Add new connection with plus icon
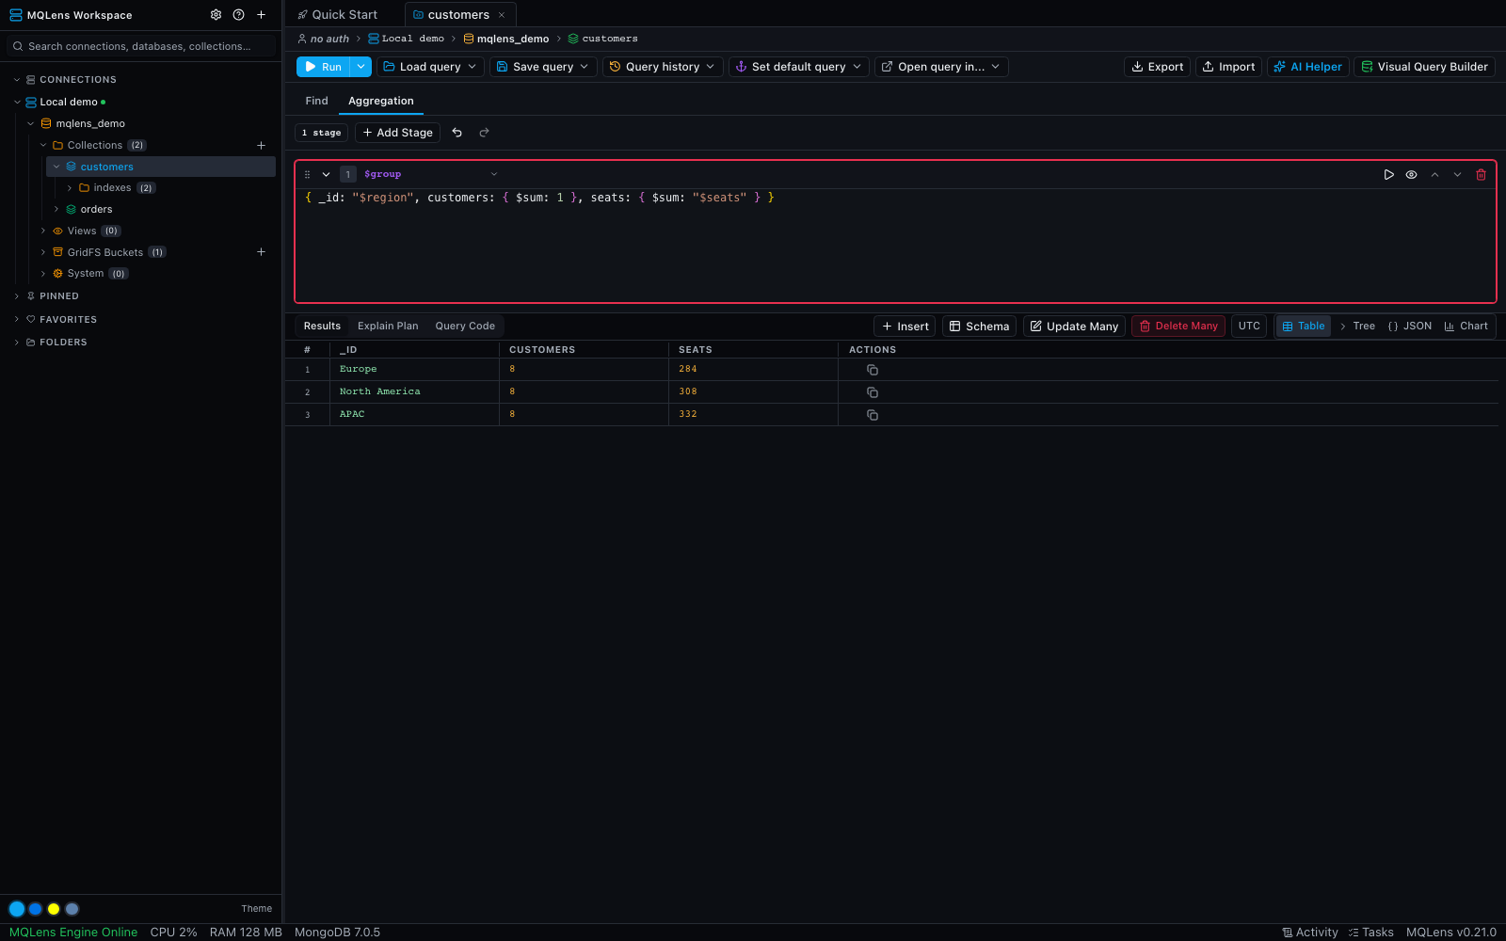 pyautogui.click(x=261, y=15)
